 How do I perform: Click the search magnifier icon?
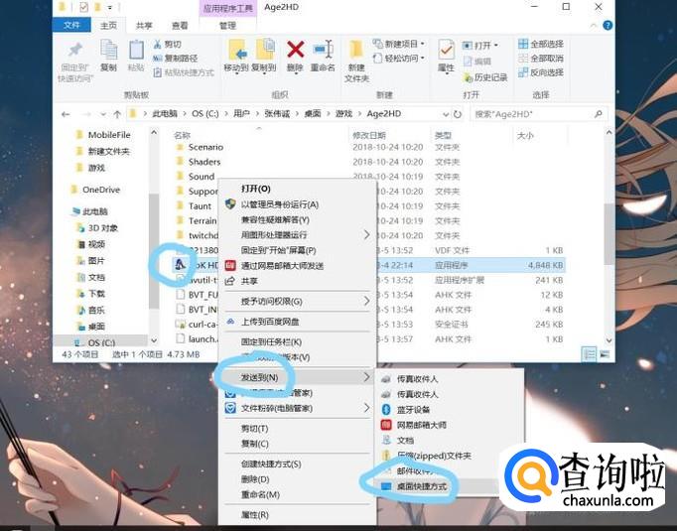(598, 114)
